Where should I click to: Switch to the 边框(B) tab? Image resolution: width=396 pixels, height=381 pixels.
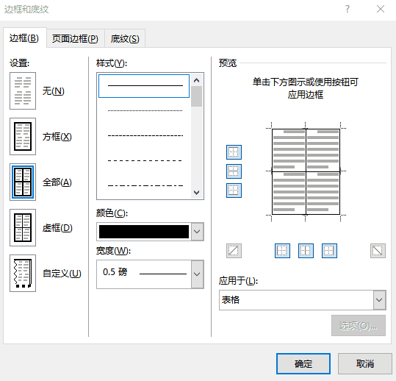(x=24, y=38)
